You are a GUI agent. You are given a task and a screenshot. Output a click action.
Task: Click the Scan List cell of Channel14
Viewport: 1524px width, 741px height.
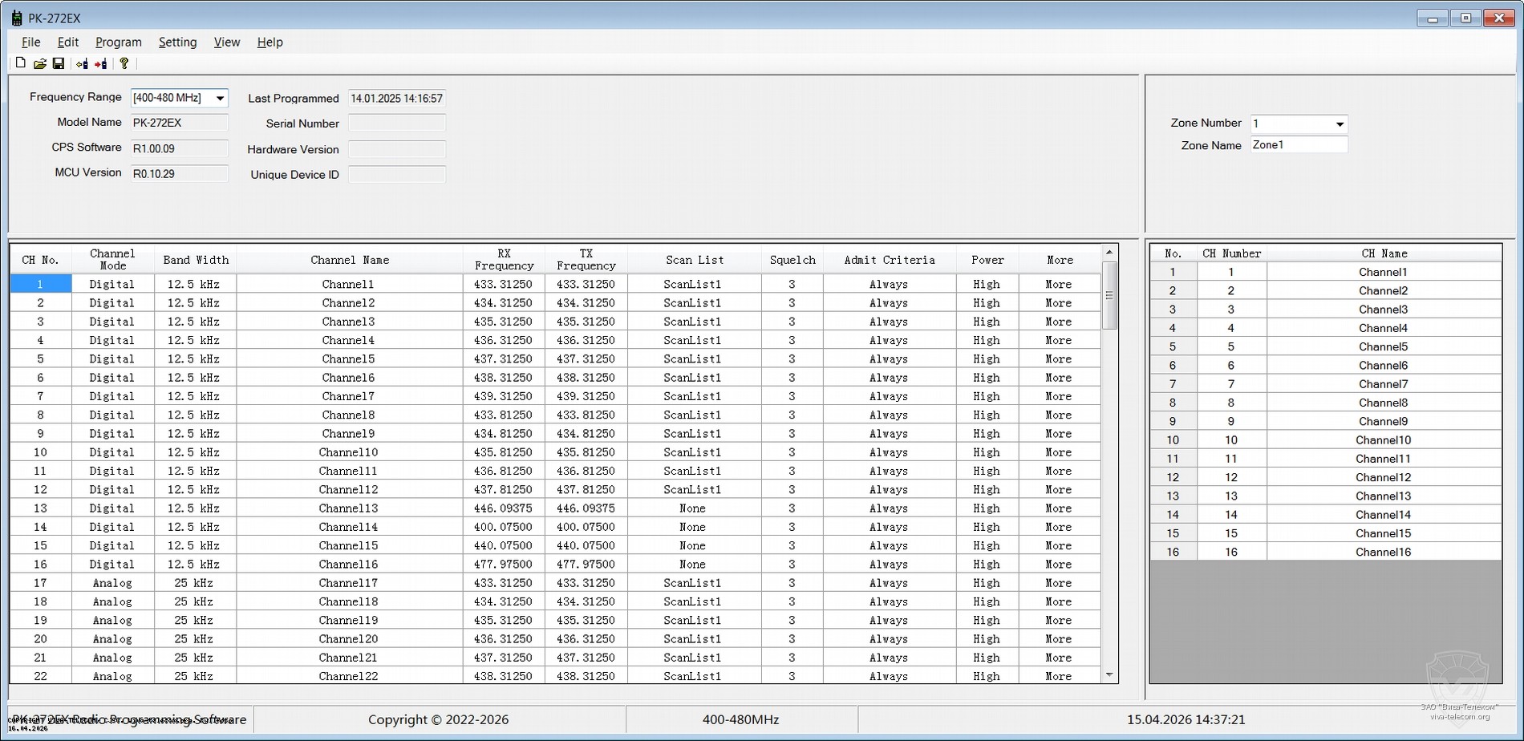[693, 527]
